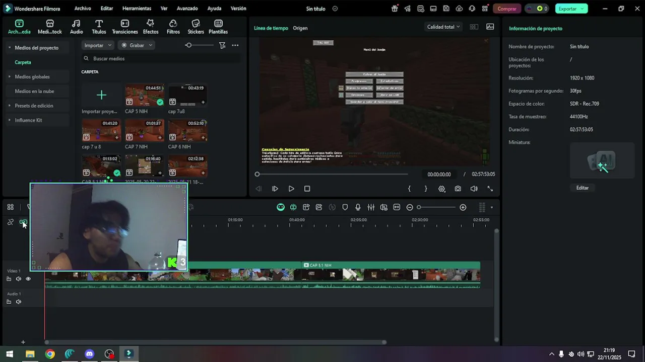Viewport: 645px width, 362px height.
Task: Expand Presets de edición section
Action: tap(9, 106)
